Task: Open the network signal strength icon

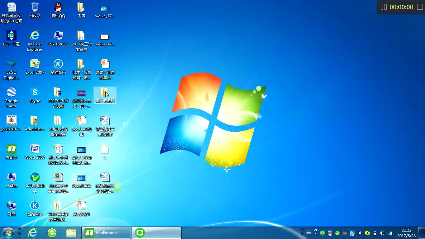Action: 390,233
